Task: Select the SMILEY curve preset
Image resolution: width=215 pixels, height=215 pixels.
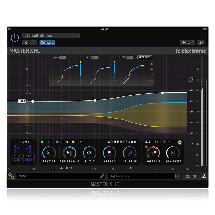Action: coord(29,160)
